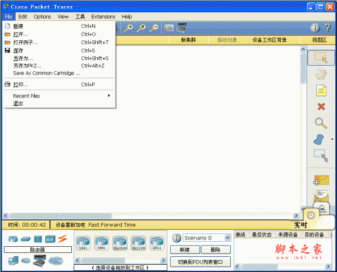Click the 新集群 button
The width and height of the screenshot is (337, 272).
pyautogui.click(x=189, y=40)
